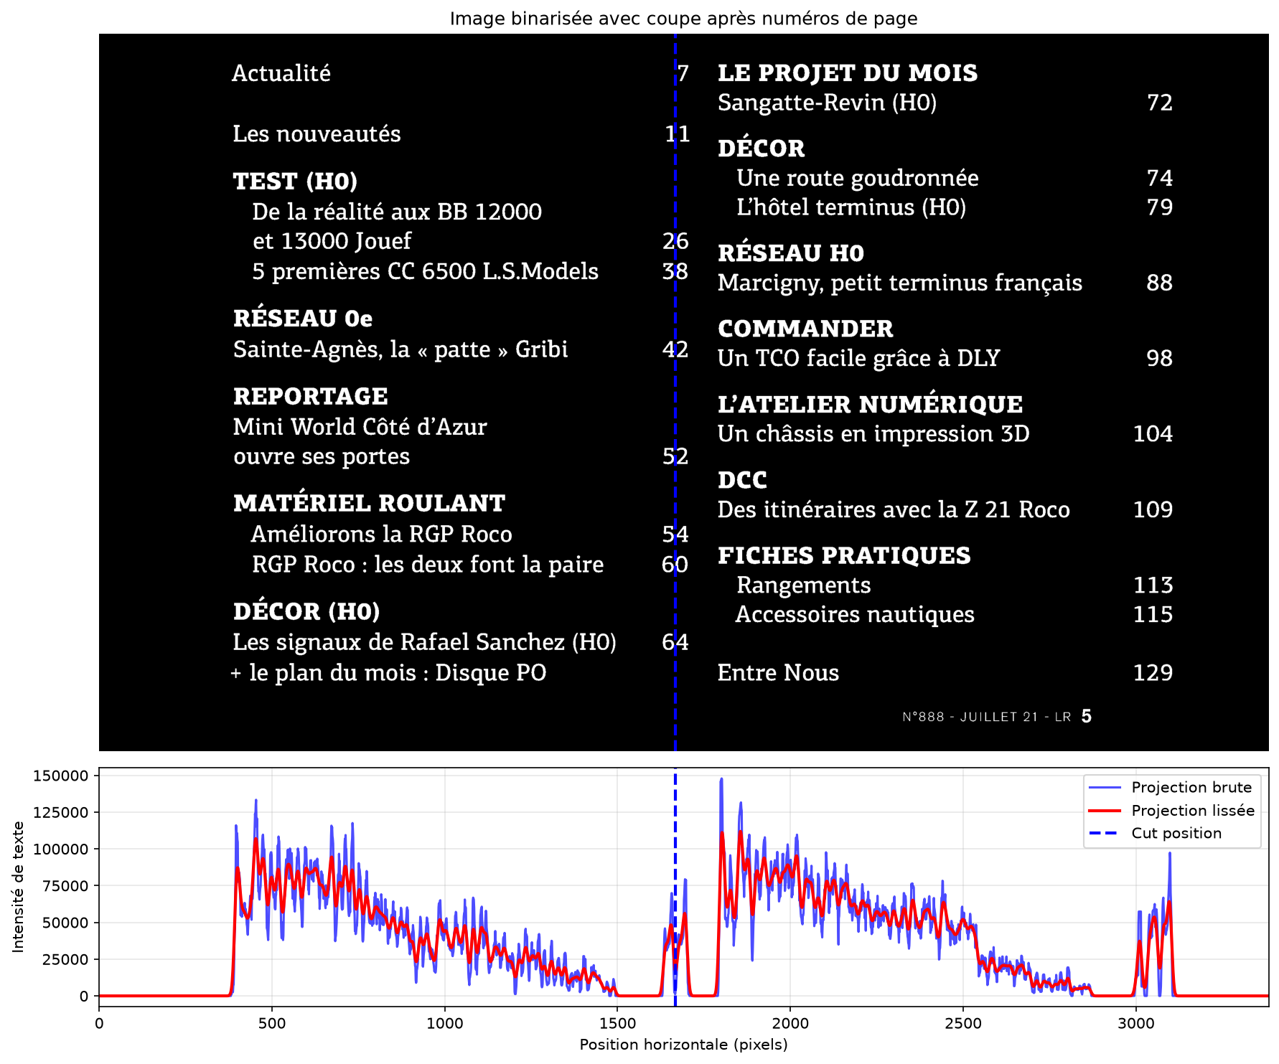Select "Améliorons la RGP Roco" entry

(381, 535)
